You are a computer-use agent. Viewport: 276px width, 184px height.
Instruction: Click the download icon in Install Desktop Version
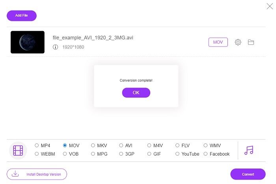tap(15, 174)
